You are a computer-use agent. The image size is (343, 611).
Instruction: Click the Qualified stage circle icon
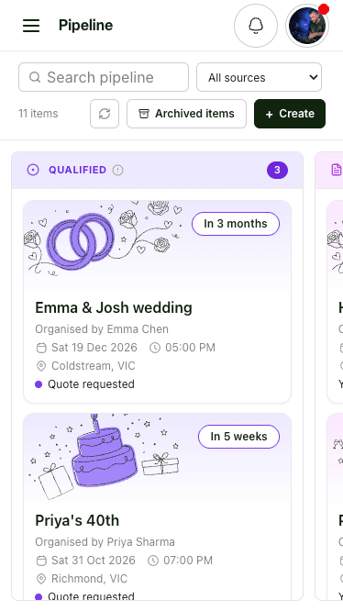tap(33, 171)
